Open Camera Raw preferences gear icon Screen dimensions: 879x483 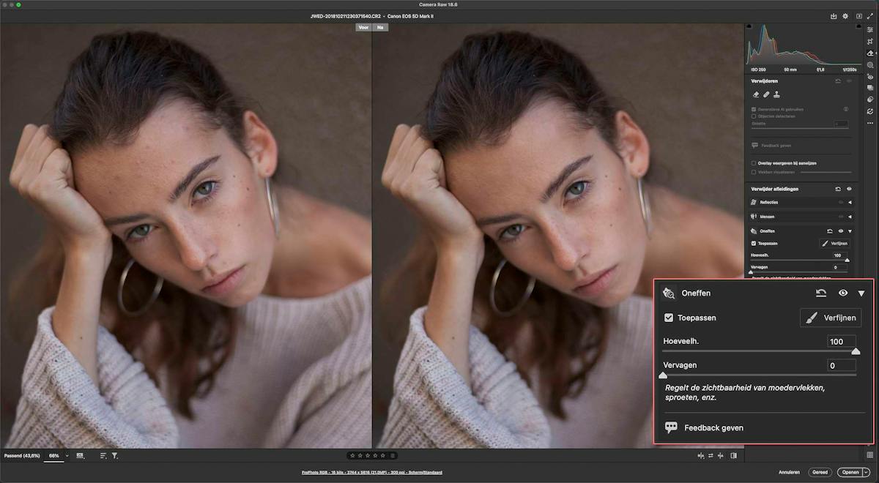coord(845,15)
